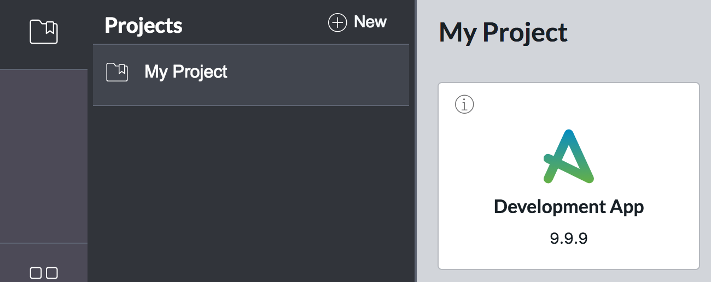The width and height of the screenshot is (711, 282).
Task: Click the Projects panel heading
Action: coord(143,25)
